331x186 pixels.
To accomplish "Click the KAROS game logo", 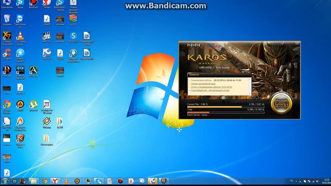I will click(x=207, y=57).
